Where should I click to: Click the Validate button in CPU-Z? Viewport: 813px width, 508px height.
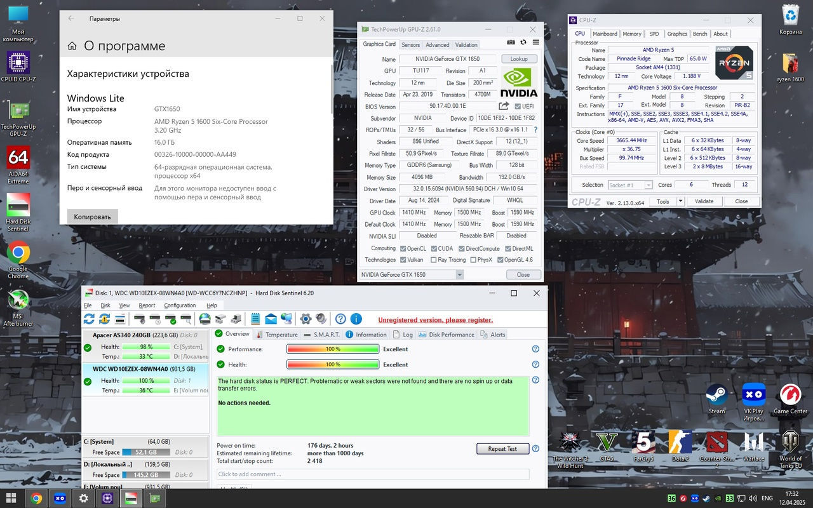(x=704, y=201)
